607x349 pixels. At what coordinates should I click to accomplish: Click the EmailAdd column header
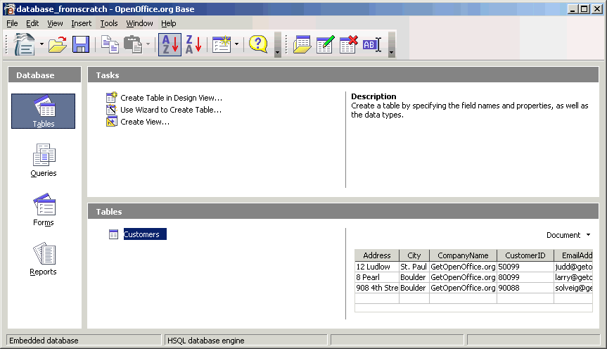tap(573, 255)
